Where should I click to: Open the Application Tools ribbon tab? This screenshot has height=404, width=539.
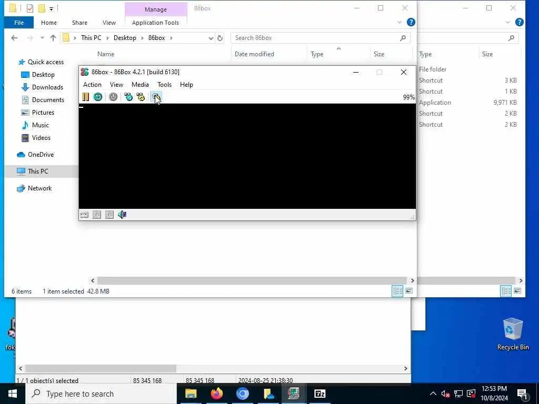[155, 23]
